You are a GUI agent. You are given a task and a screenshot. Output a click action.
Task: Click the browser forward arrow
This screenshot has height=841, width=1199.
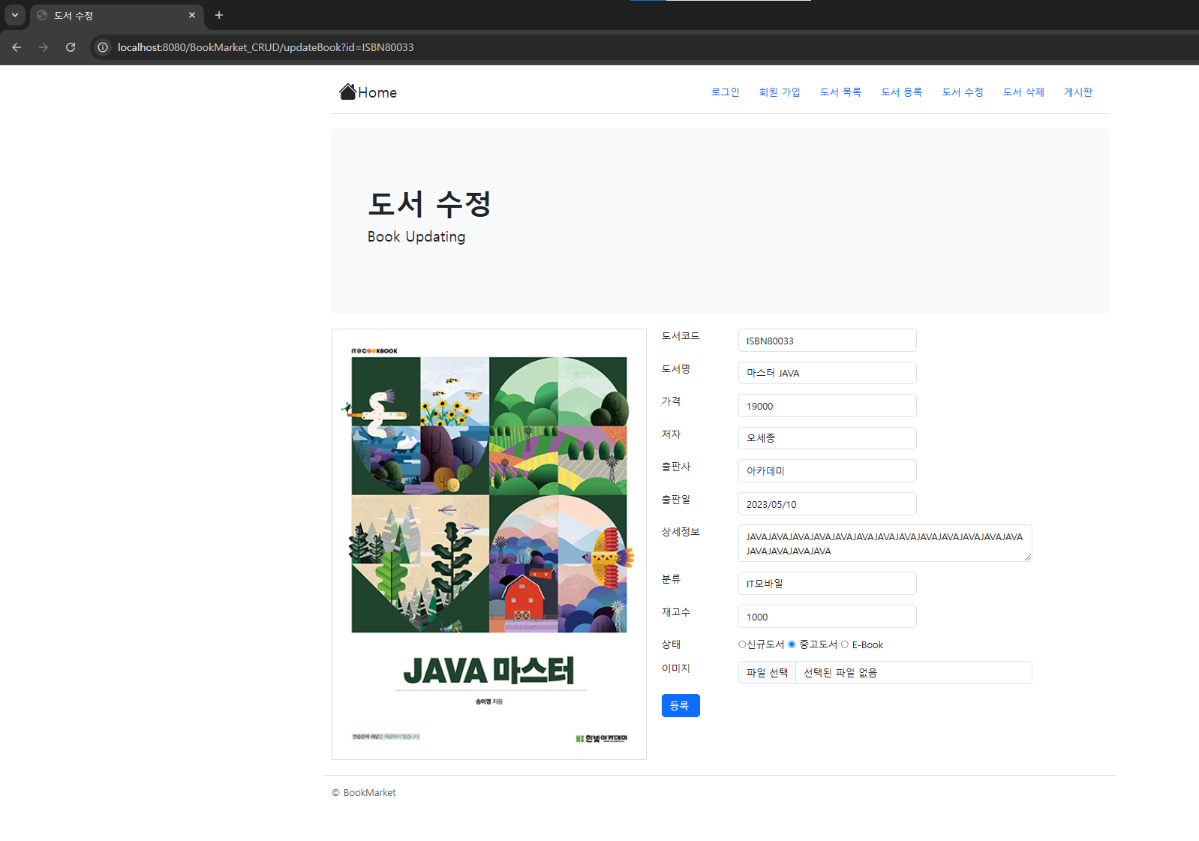point(44,47)
